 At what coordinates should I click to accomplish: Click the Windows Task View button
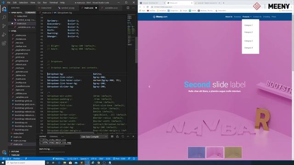tap(53, 163)
